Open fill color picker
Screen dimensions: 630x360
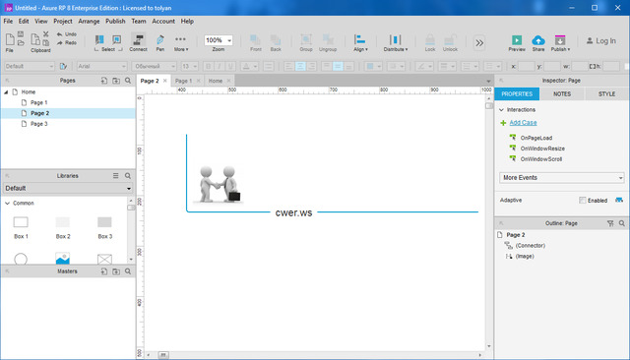point(373,66)
